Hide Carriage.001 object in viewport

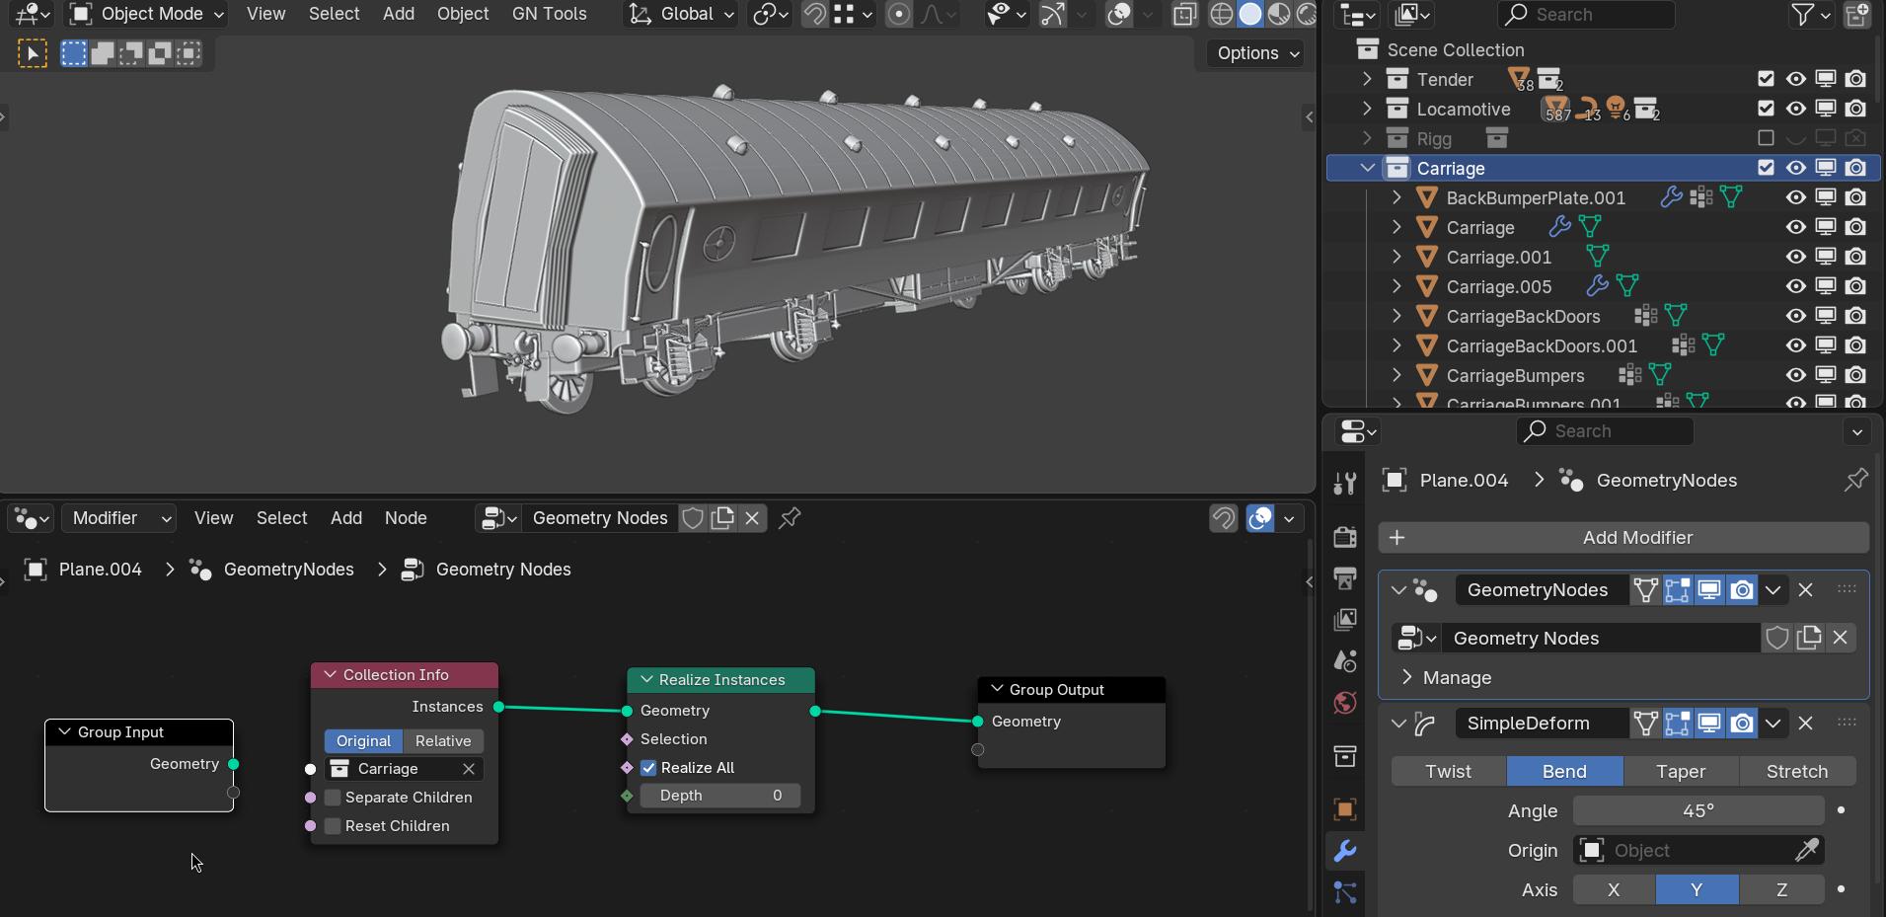pos(1795,257)
